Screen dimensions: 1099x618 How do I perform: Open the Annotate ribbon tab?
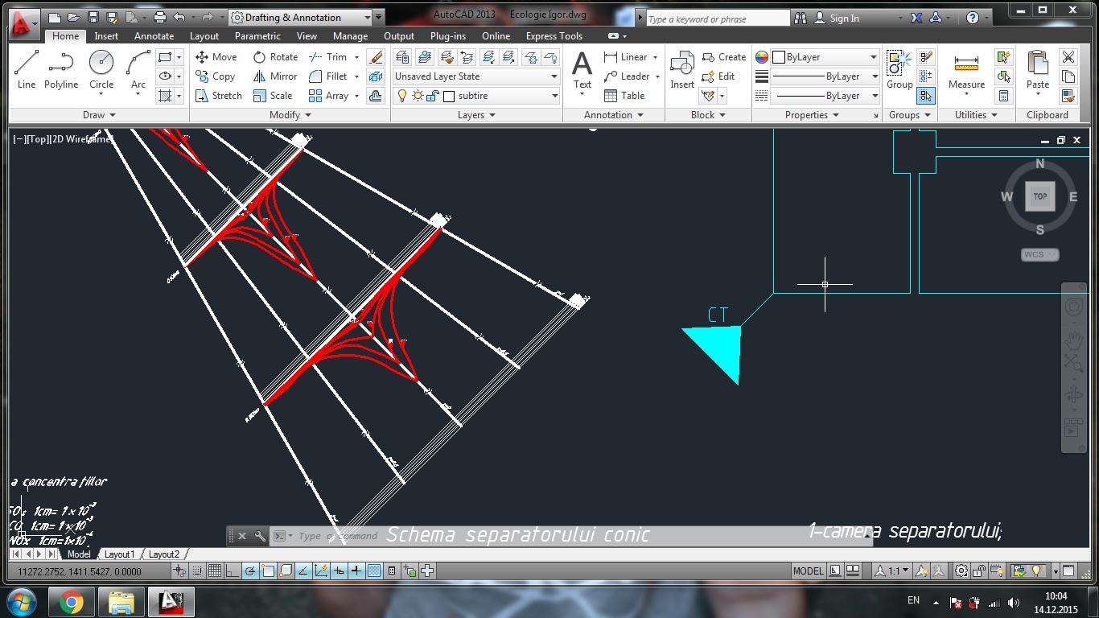[154, 36]
